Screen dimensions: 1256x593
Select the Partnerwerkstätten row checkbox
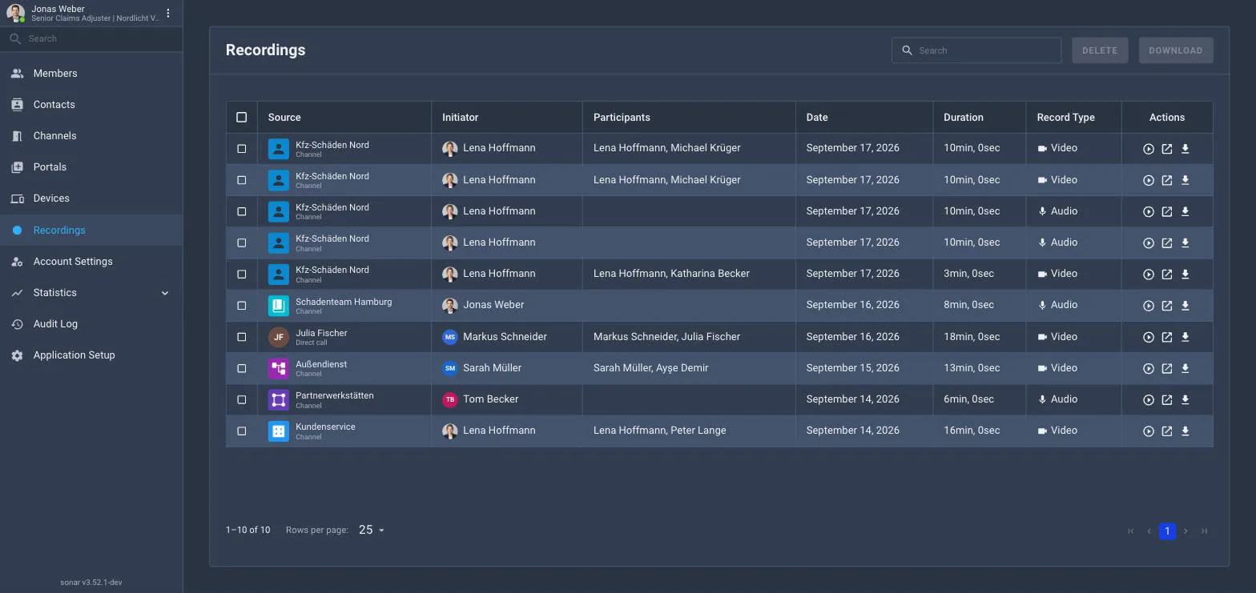pos(242,399)
